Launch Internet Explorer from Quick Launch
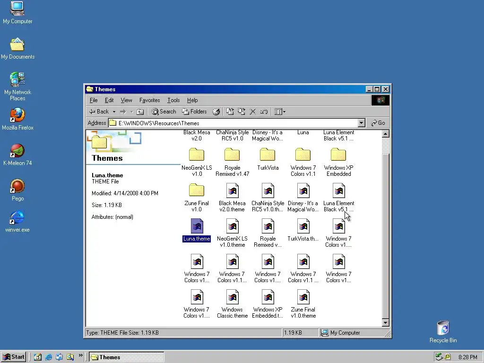The width and height of the screenshot is (484, 363). tap(49, 357)
